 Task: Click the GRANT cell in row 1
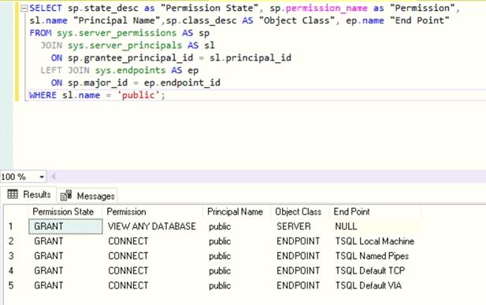point(65,226)
